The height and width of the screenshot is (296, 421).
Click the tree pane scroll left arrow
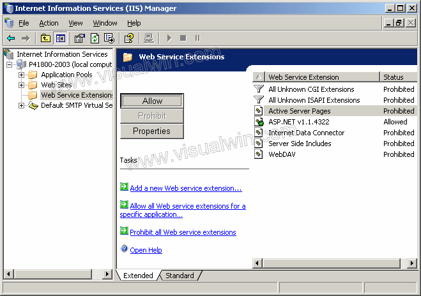point(8,274)
